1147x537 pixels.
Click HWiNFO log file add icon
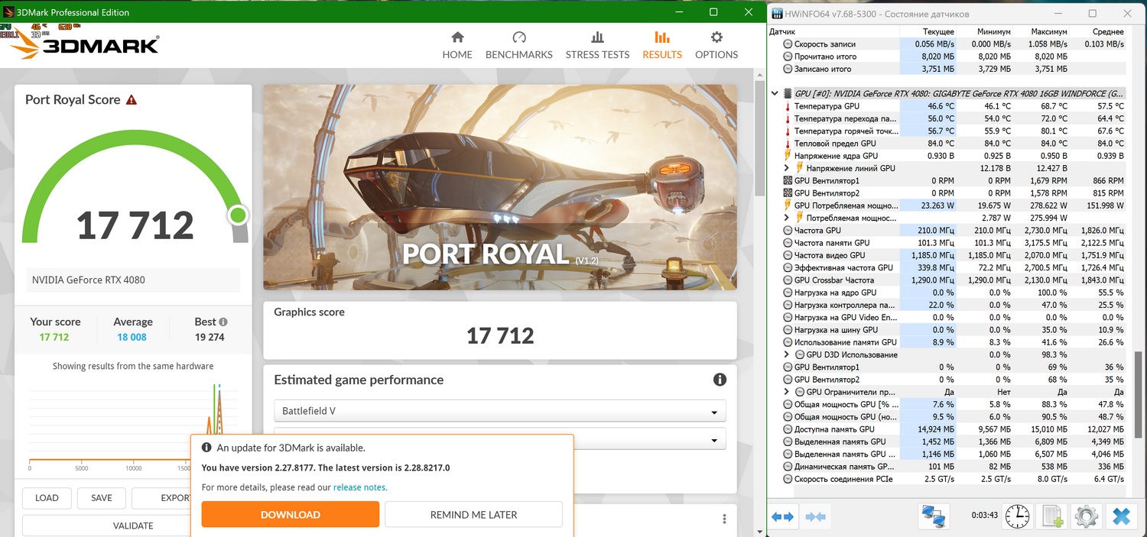click(1052, 516)
